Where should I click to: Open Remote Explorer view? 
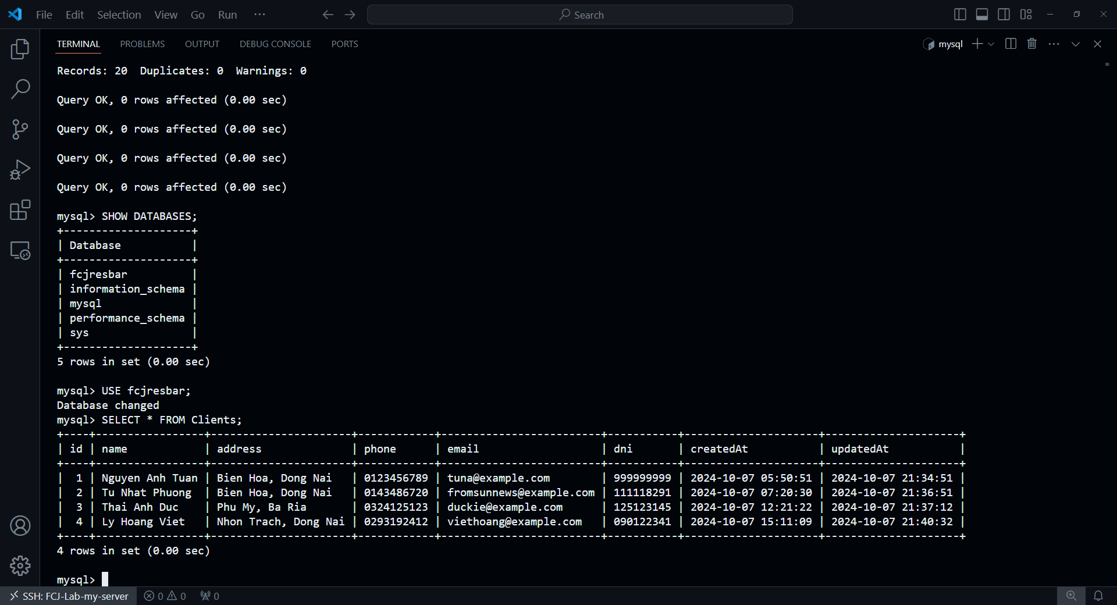point(20,250)
